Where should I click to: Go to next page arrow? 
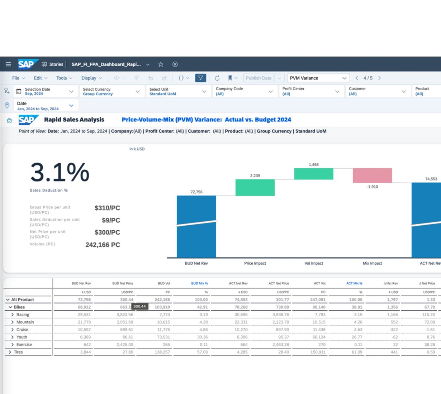[379, 78]
